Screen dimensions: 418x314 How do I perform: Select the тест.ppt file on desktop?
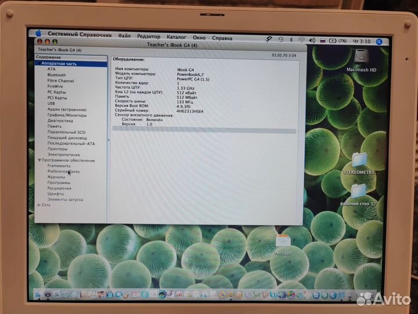pos(283,244)
